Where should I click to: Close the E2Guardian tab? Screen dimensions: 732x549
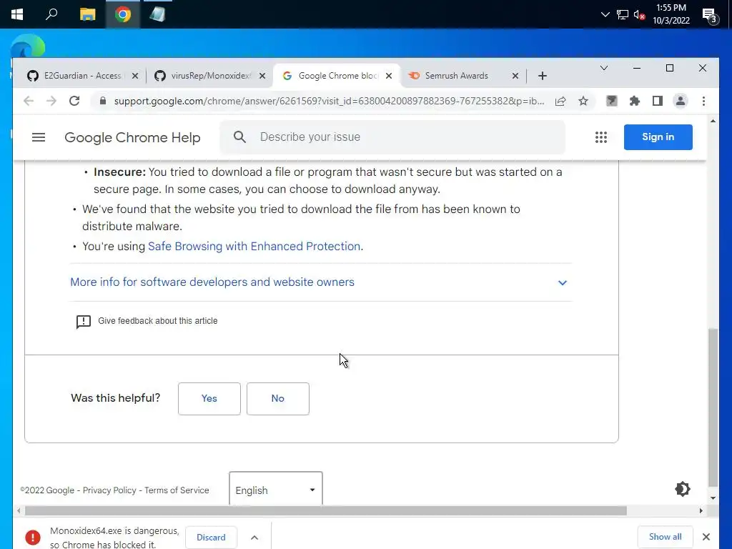coord(135,76)
